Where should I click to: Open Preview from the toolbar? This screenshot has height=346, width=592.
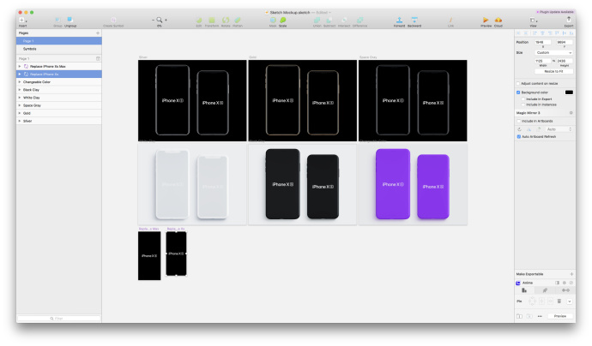pos(486,19)
